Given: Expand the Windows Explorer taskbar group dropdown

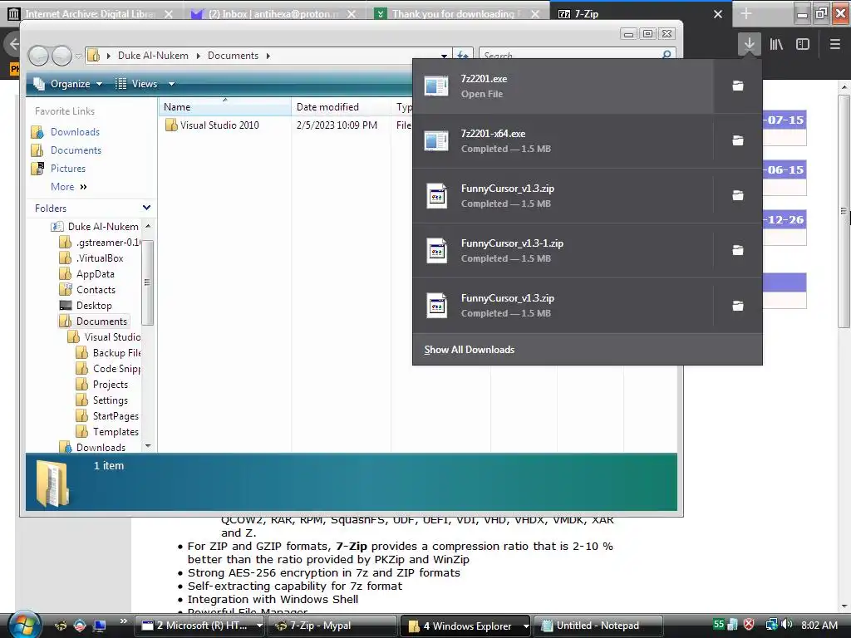Looking at the screenshot, I should pyautogui.click(x=525, y=626).
